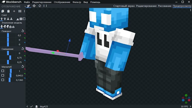
Task: Reset Масштаб values
Action: coord(23,67)
